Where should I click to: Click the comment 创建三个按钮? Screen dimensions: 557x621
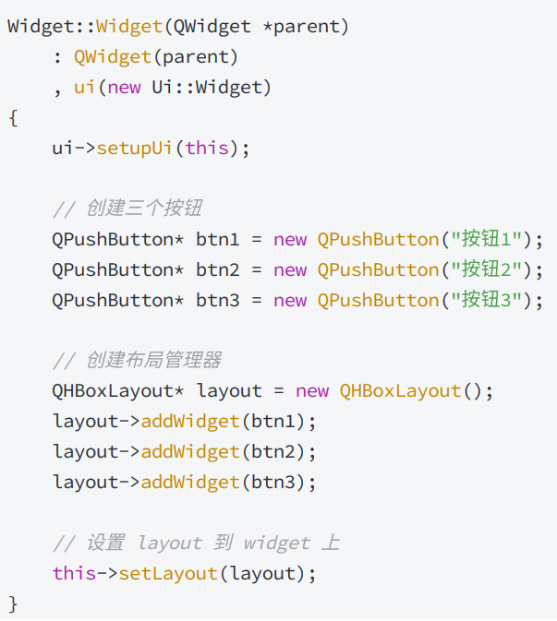coord(127,209)
